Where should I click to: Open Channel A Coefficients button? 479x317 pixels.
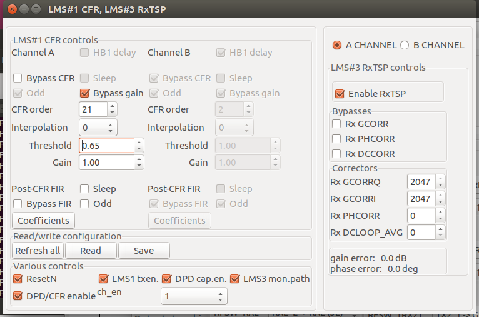(x=43, y=221)
